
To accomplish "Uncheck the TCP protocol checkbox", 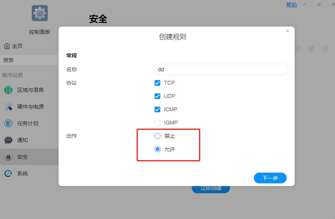I will click(x=157, y=83).
